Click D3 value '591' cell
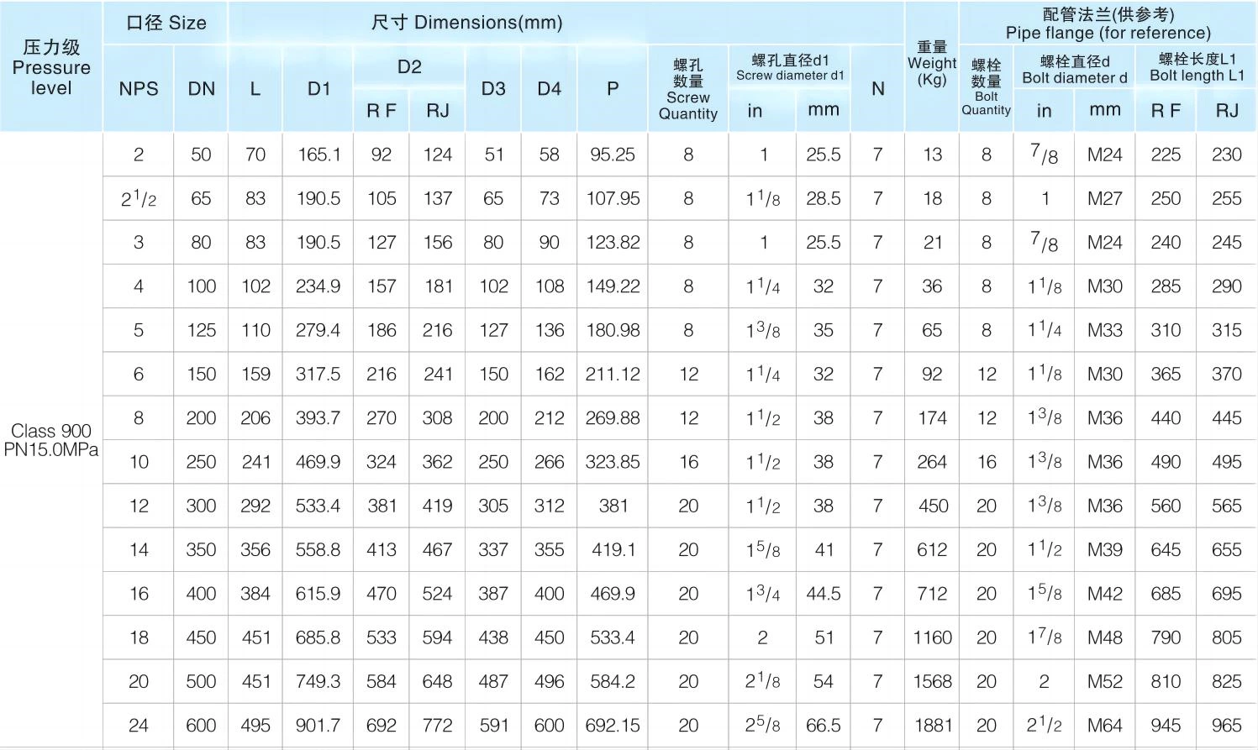 pyautogui.click(x=493, y=725)
